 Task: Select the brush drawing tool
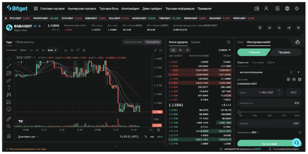point(9,80)
